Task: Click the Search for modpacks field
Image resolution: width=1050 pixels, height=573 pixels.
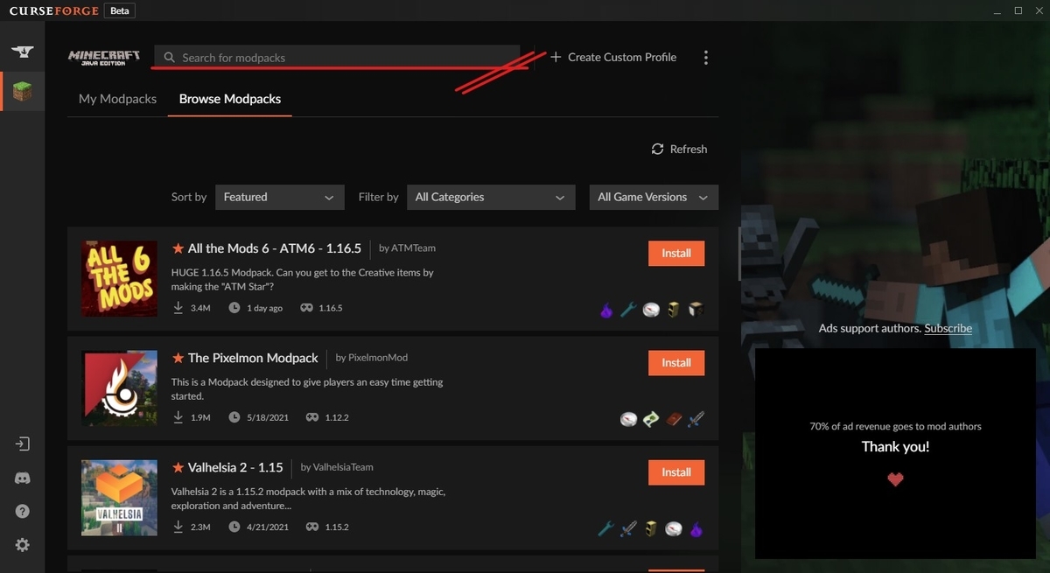Action: click(x=337, y=58)
